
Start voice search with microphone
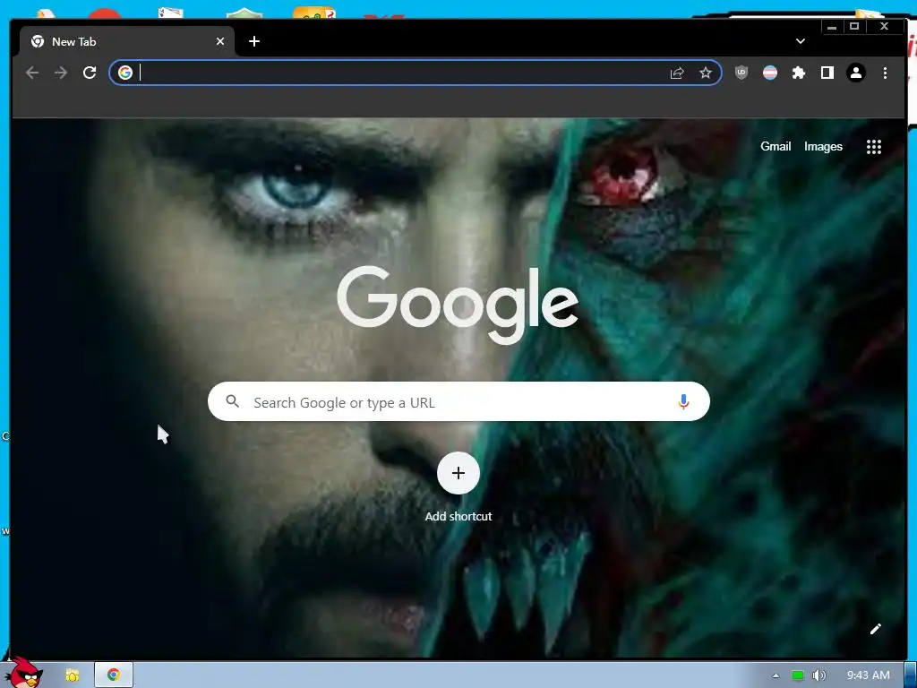(x=683, y=402)
